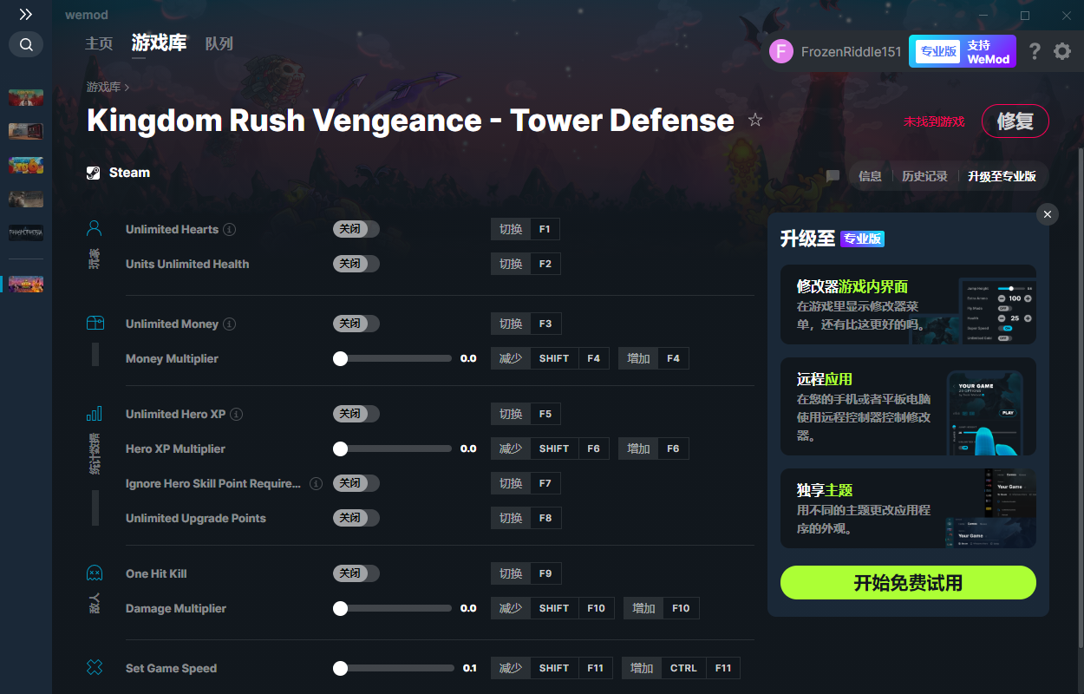Open the settings gear icon
Screen dimensions: 1084x694
coord(1062,51)
